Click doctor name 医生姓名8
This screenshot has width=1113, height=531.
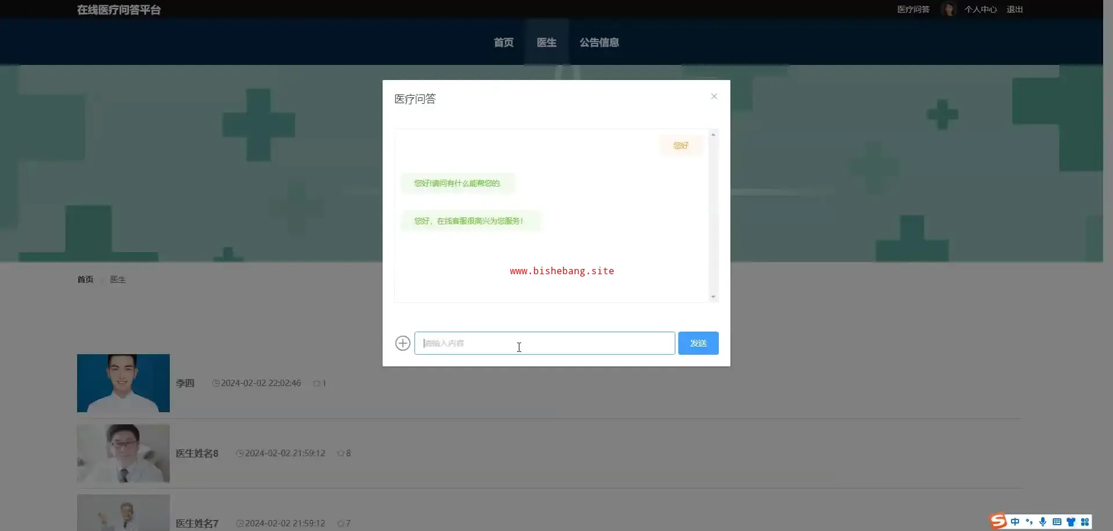pyautogui.click(x=197, y=453)
